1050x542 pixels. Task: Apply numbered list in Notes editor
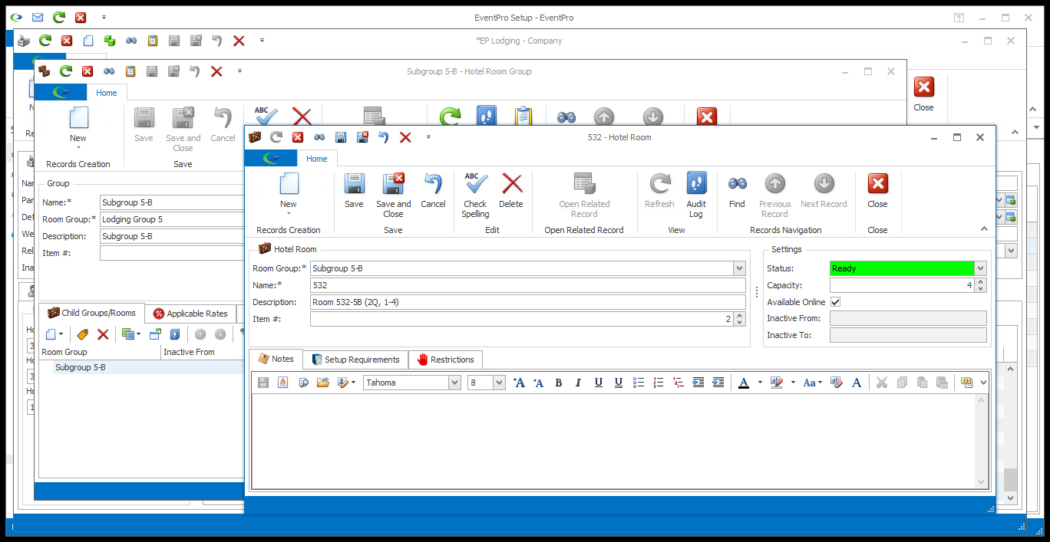659,383
